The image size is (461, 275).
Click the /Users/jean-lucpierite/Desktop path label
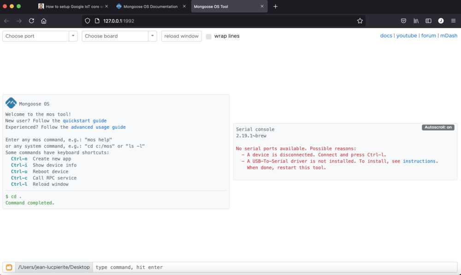tap(54, 267)
